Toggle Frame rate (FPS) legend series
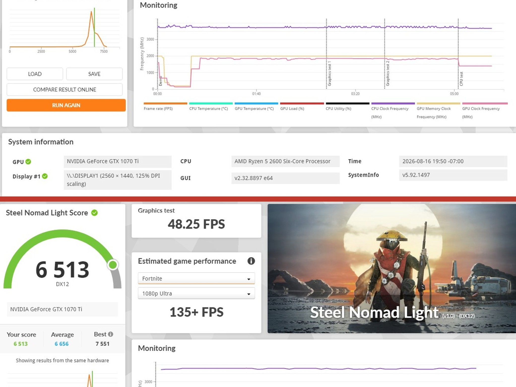 [165, 107]
